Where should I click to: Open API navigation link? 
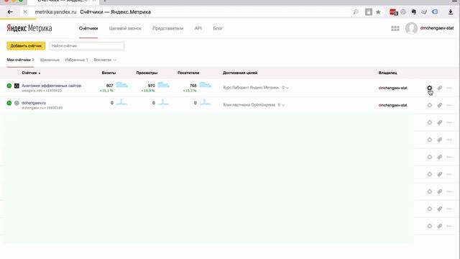[198, 29]
